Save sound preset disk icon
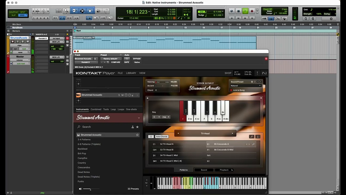Screen dimensions: 346x195 pyautogui.click(x=252, y=82)
